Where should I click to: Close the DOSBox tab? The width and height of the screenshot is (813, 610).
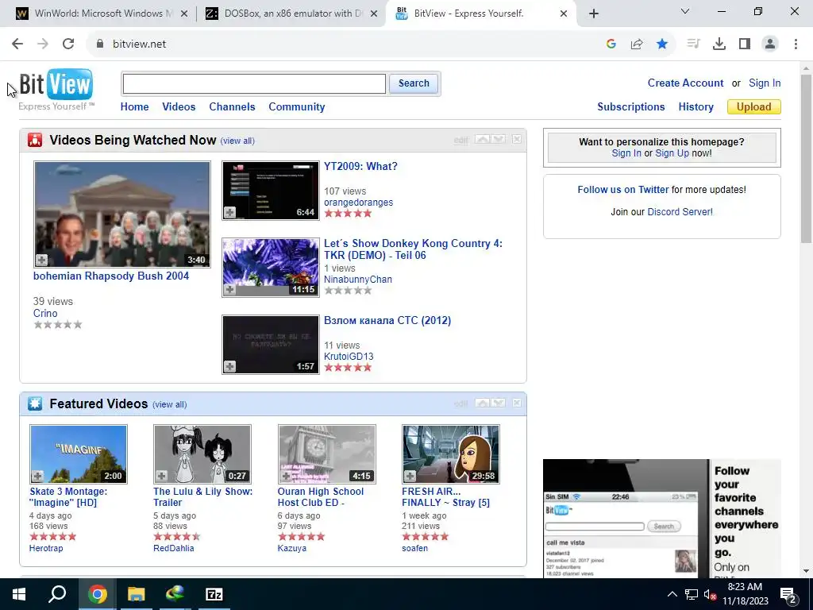click(x=374, y=14)
